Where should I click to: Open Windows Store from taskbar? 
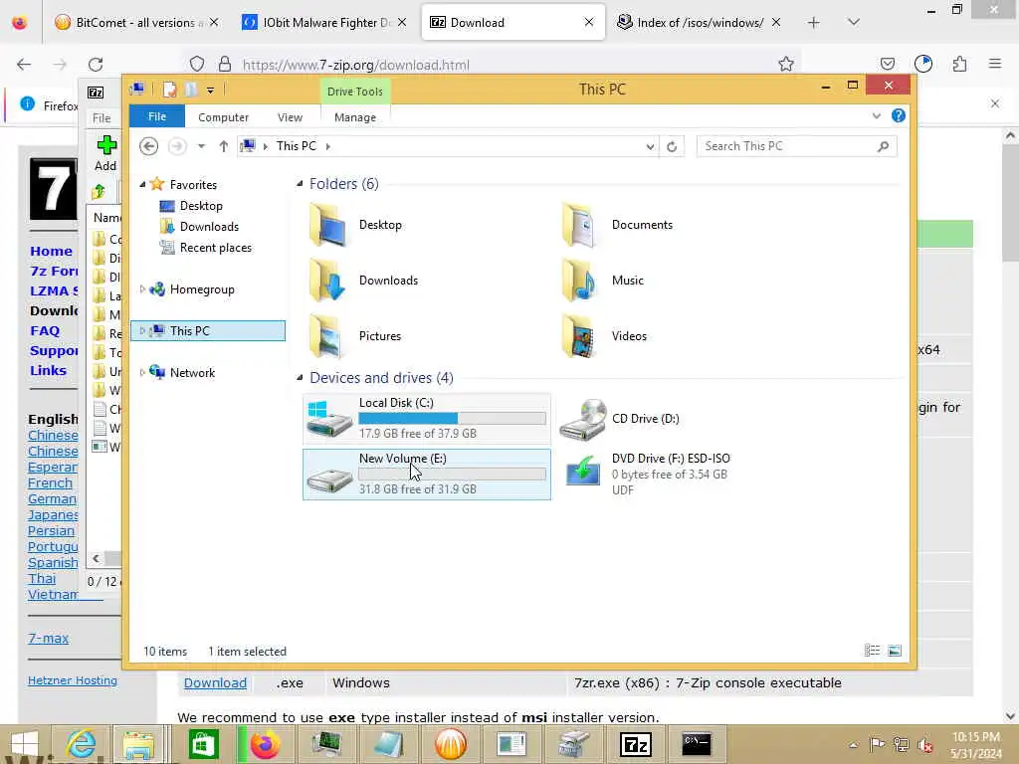(203, 744)
